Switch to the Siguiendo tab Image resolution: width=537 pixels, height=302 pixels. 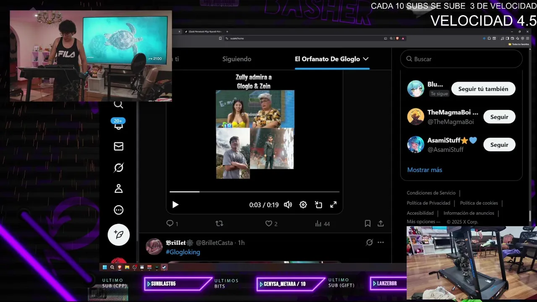(x=237, y=59)
